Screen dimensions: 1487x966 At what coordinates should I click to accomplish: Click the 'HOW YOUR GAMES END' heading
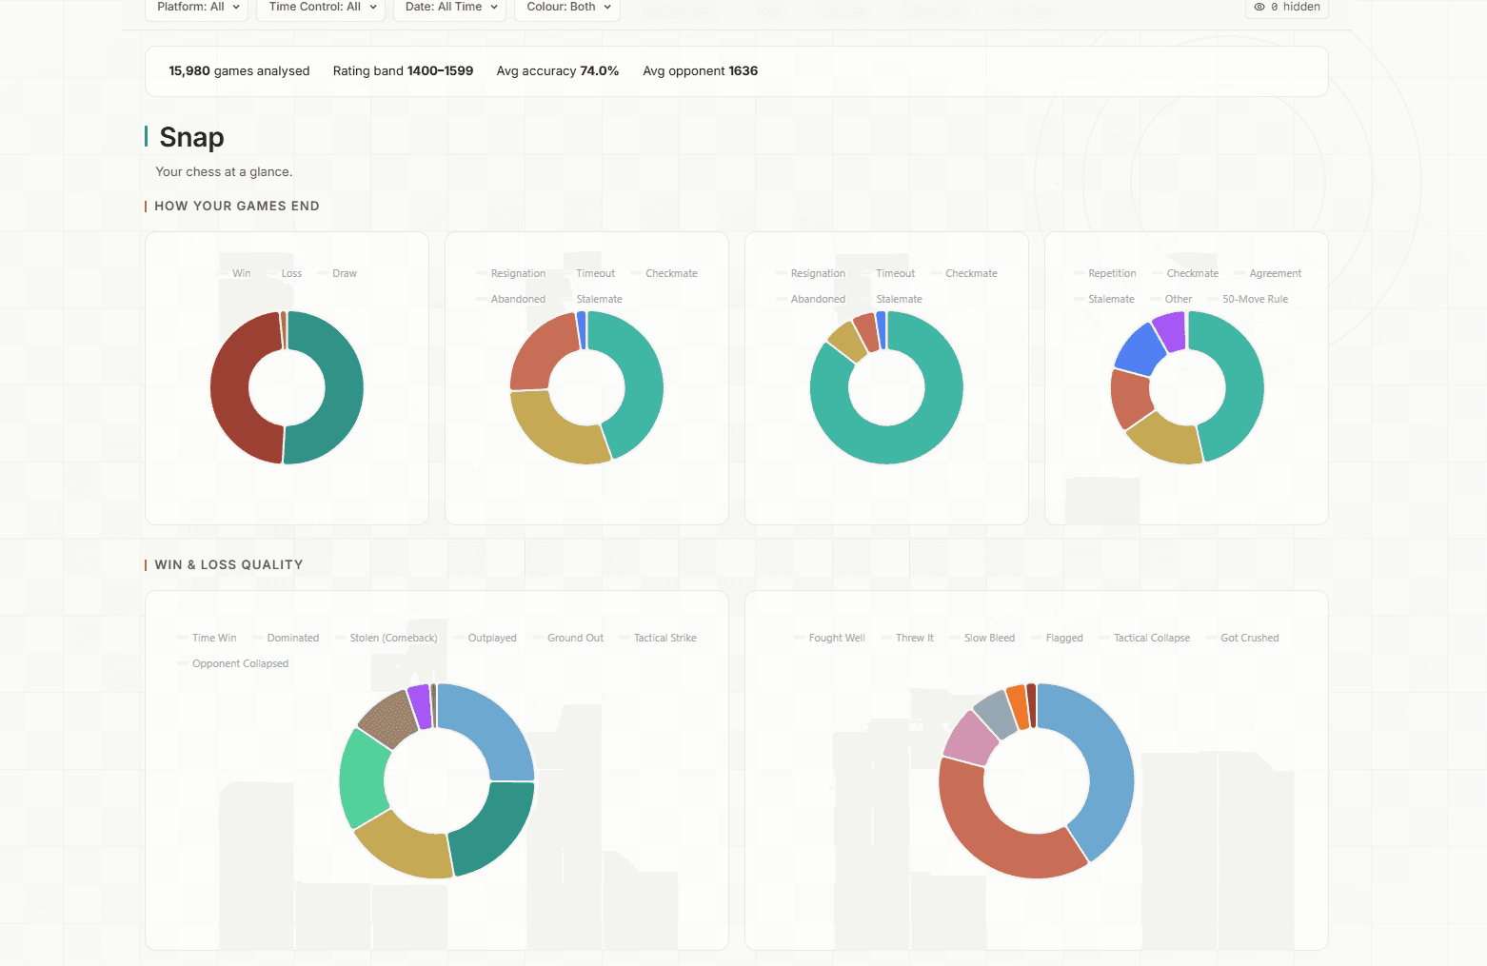(237, 206)
